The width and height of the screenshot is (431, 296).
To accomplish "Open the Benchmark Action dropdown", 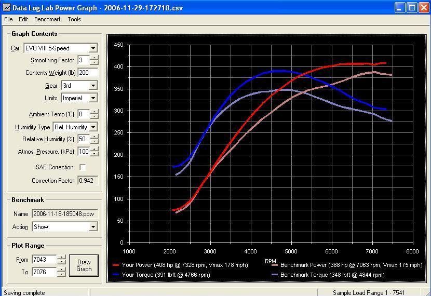I will pos(93,227).
